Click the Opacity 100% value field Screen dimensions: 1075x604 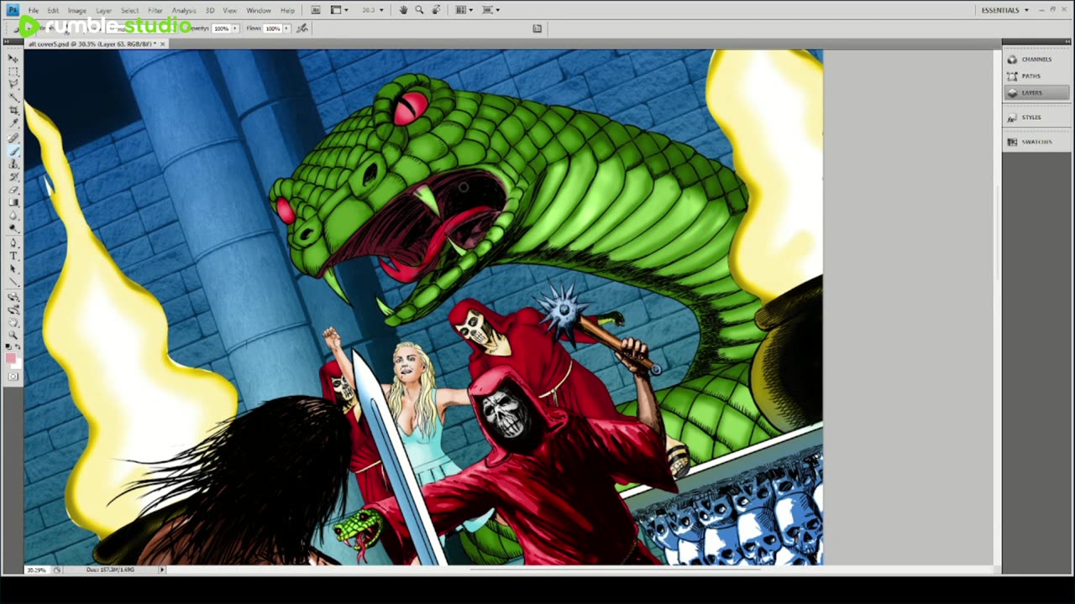[221, 29]
